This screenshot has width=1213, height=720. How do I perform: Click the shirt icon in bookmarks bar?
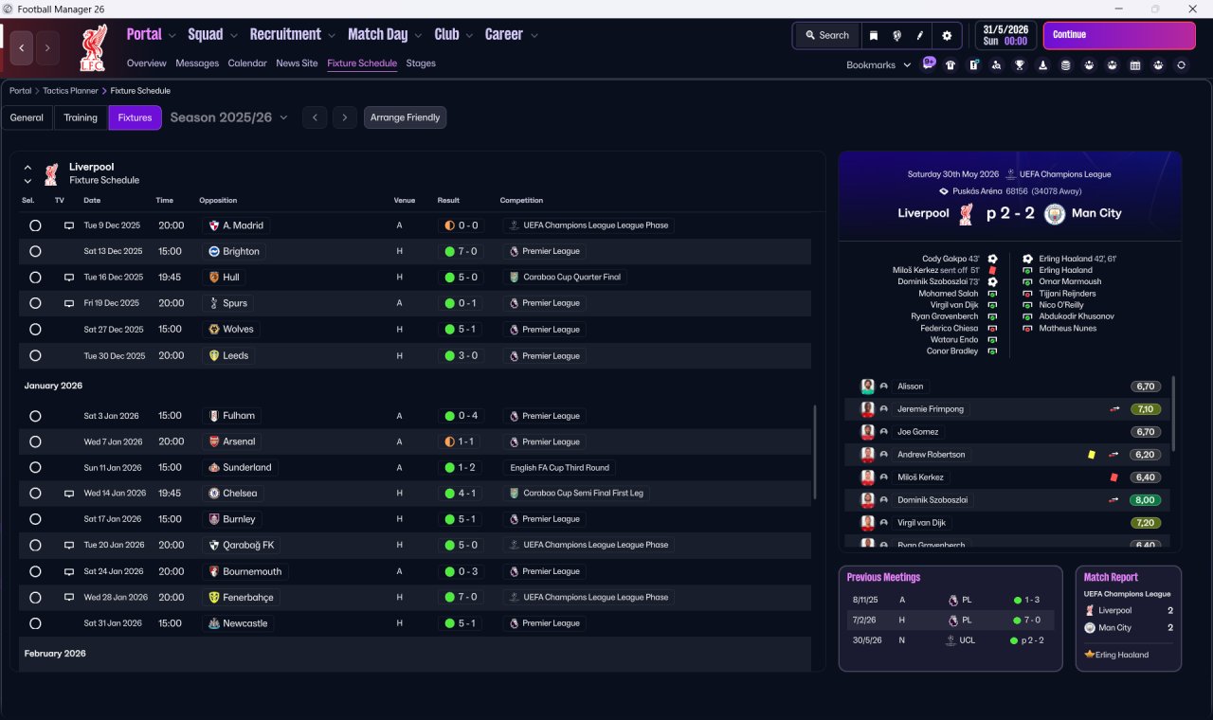[x=950, y=65]
